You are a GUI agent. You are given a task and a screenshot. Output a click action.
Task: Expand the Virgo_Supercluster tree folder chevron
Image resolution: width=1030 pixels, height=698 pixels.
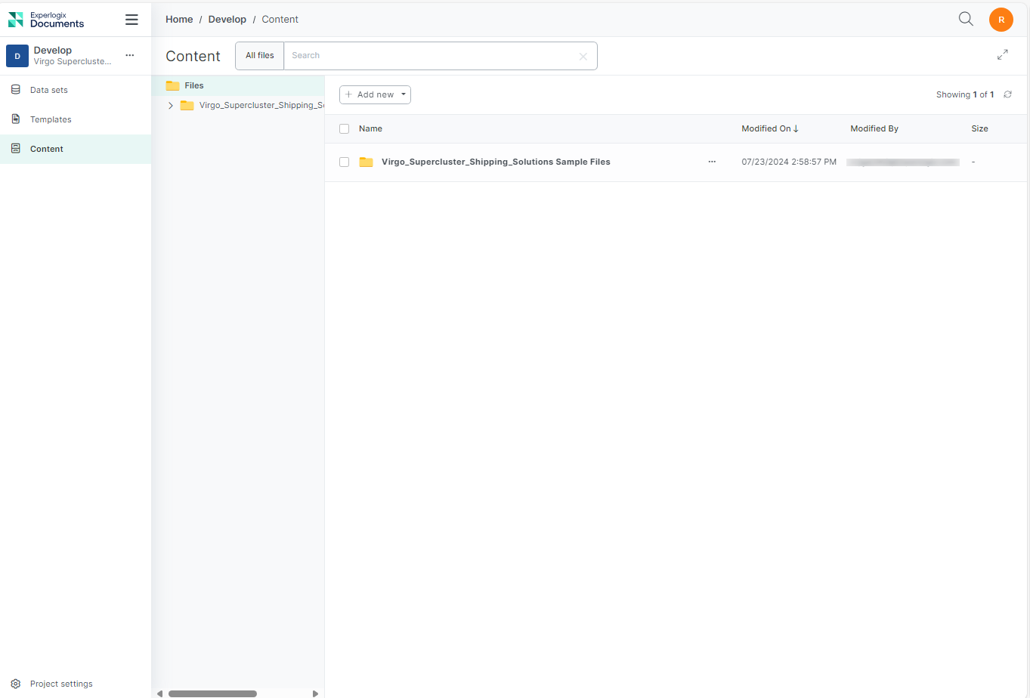171,106
